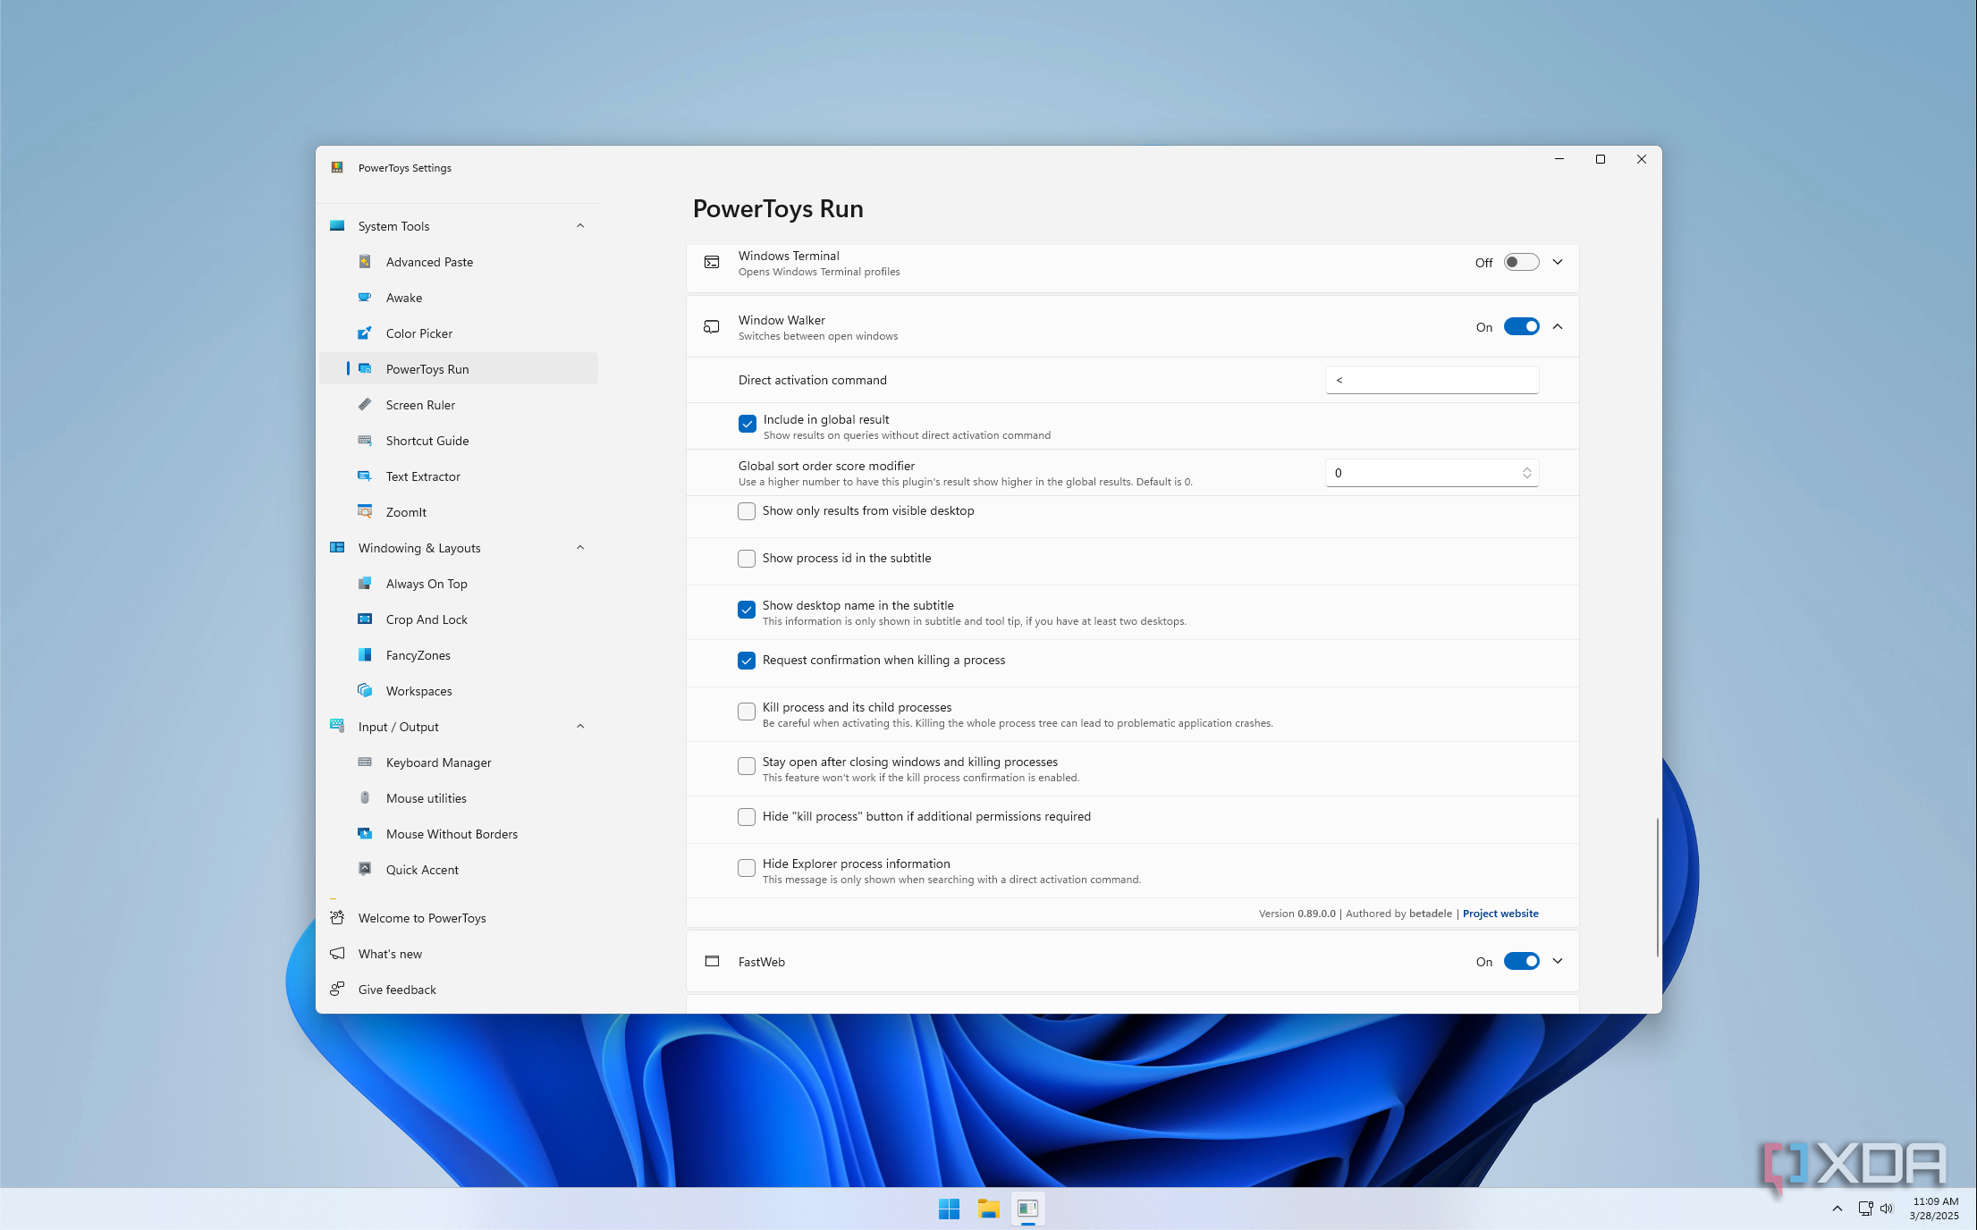Viewport: 1977px width, 1230px height.
Task: Click the FancyZones icon
Action: click(365, 655)
